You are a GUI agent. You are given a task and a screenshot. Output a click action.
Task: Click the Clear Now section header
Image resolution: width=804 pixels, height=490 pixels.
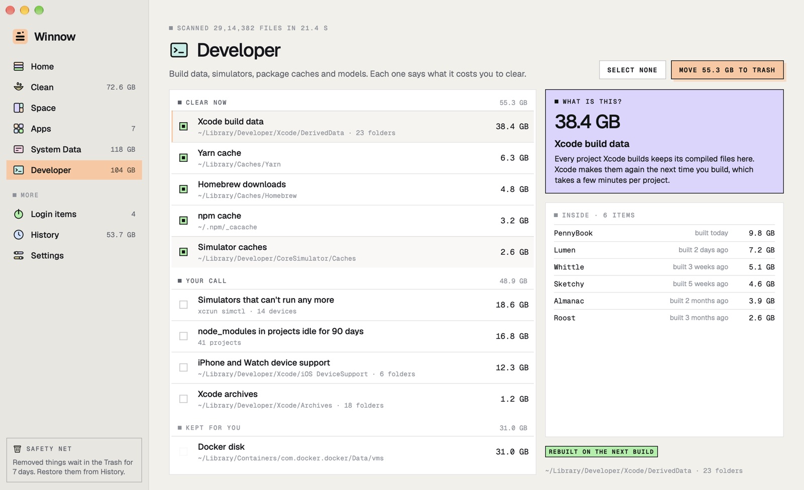pyautogui.click(x=353, y=103)
